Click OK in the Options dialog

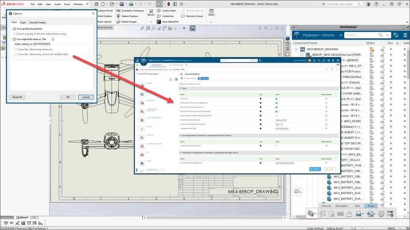pyautogui.click(x=68, y=97)
